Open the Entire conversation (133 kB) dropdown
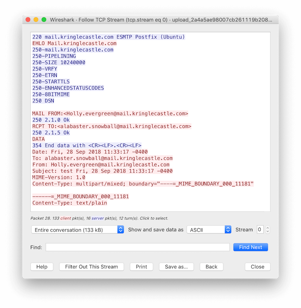 (77, 230)
